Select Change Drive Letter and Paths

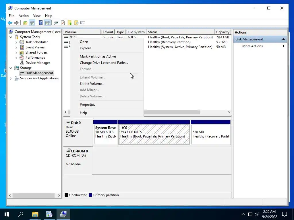tap(107, 63)
